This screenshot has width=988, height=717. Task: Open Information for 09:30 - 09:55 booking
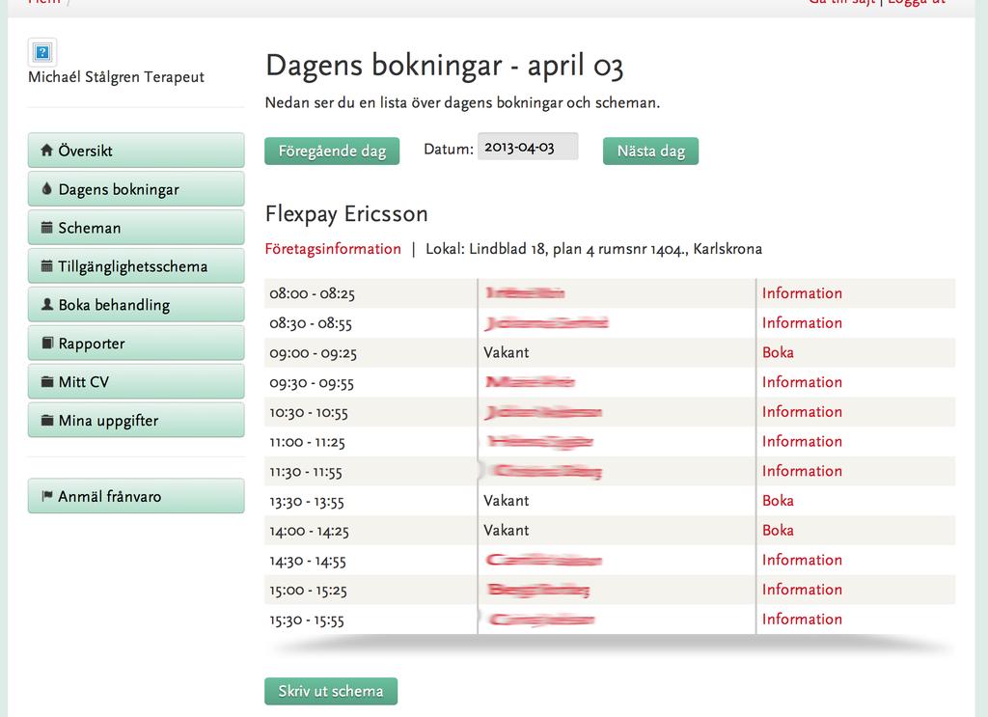pos(802,382)
